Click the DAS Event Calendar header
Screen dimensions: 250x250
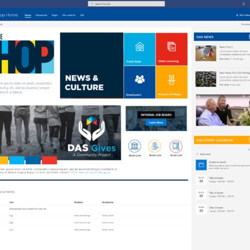tap(222, 140)
